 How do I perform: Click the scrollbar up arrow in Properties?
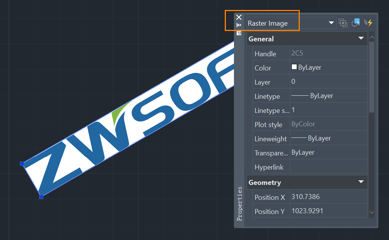pos(372,37)
